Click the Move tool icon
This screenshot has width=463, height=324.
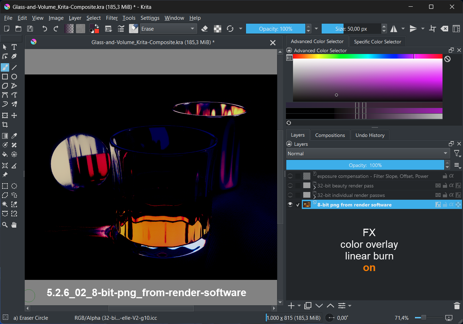pos(14,115)
